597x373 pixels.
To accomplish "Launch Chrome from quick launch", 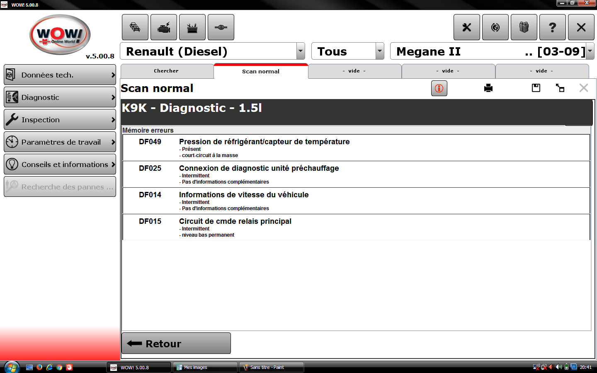I will click(x=59, y=367).
